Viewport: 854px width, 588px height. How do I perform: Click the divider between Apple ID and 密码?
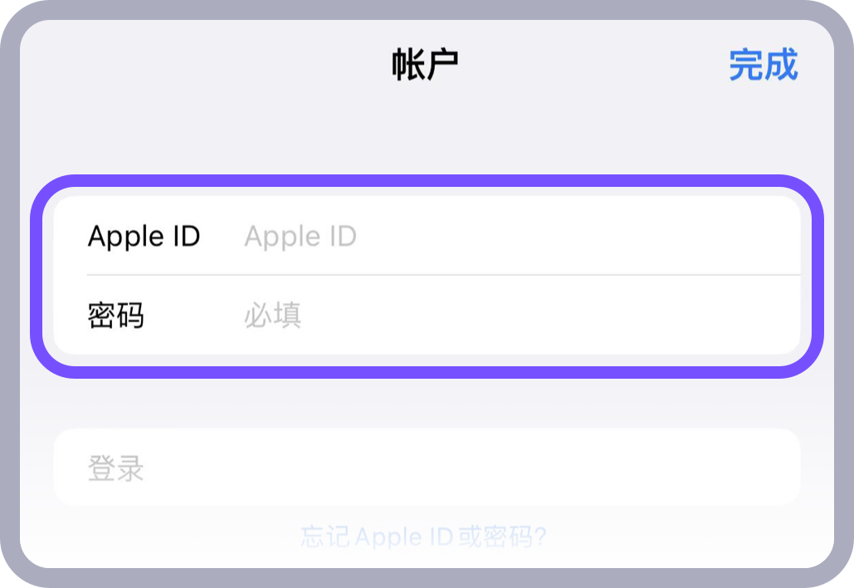tap(443, 275)
